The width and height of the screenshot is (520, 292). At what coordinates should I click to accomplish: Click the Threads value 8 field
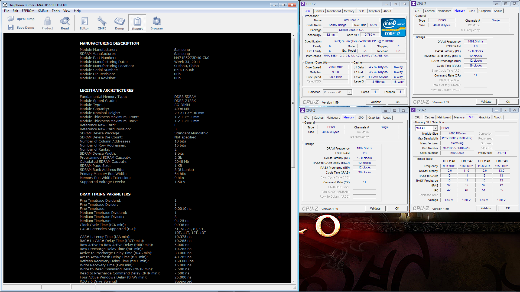400,92
